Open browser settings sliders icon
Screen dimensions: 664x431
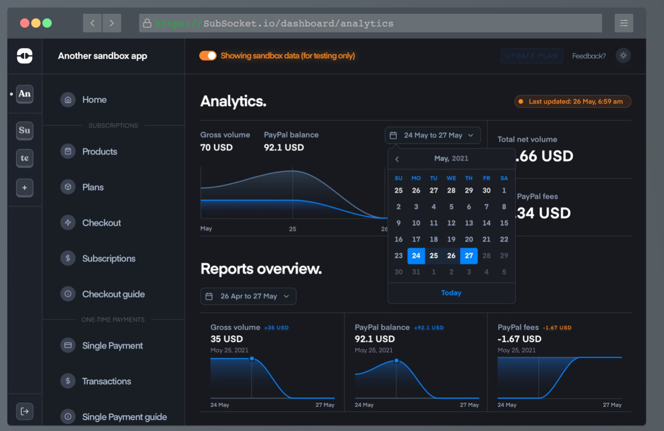(x=623, y=23)
